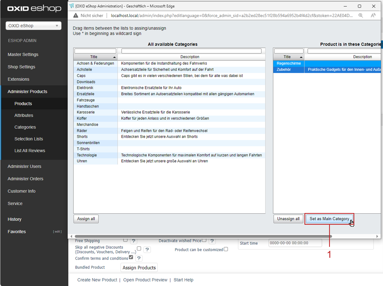Click the shopping cart favicon in popup title bar
The image size is (383, 286).
click(x=72, y=6)
